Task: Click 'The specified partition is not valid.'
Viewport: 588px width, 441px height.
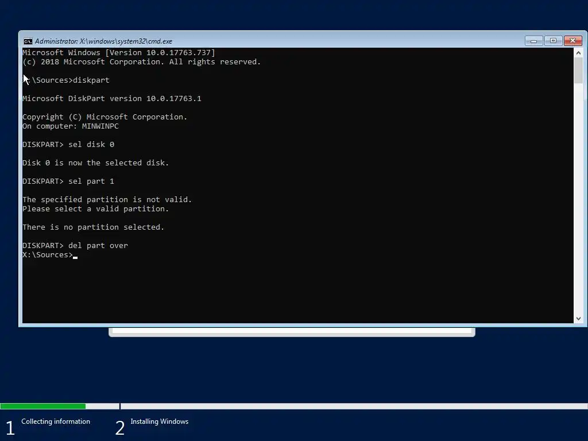Action: pos(107,200)
